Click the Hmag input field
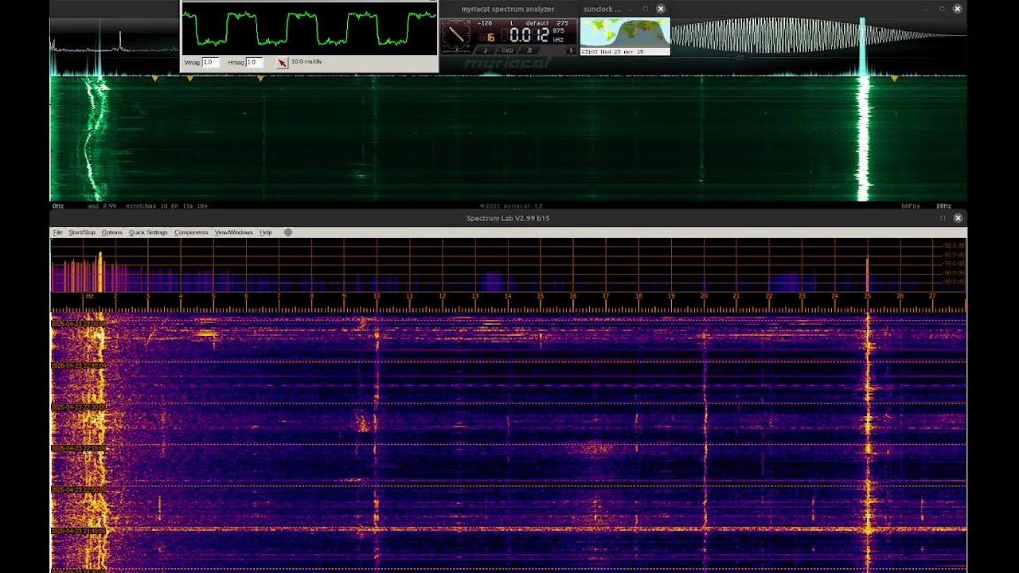This screenshot has height=573, width=1019. coord(255,62)
